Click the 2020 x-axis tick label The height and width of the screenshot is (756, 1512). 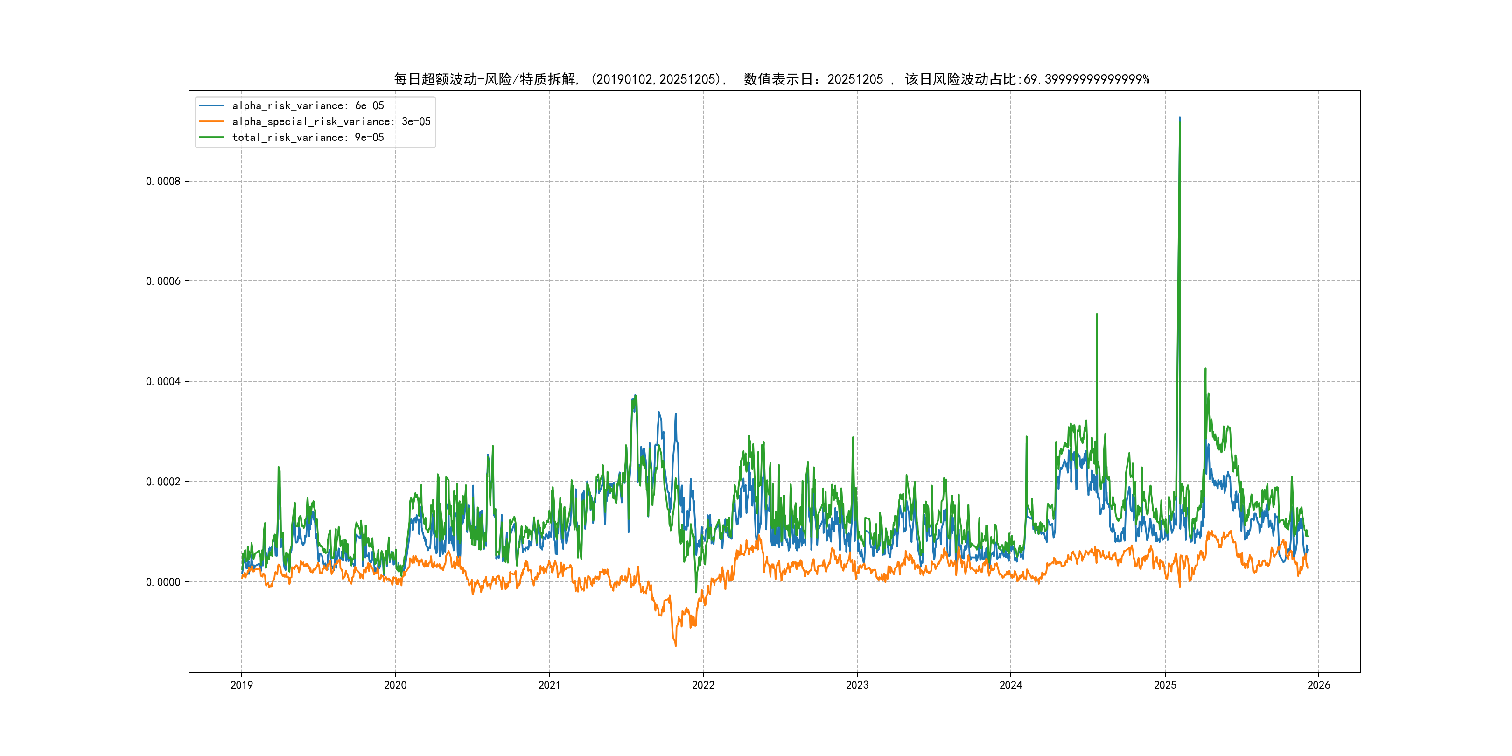click(x=395, y=685)
